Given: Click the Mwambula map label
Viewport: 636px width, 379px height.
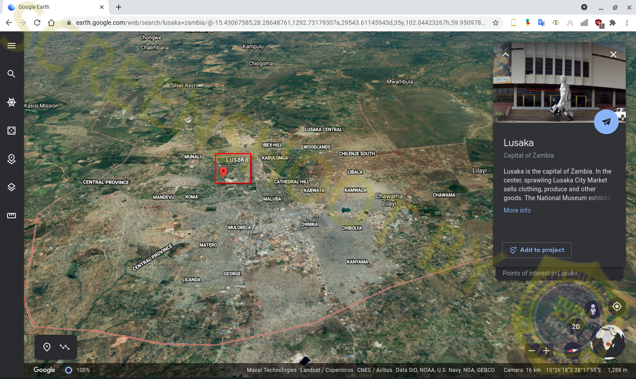Looking at the screenshot, I should point(400,82).
